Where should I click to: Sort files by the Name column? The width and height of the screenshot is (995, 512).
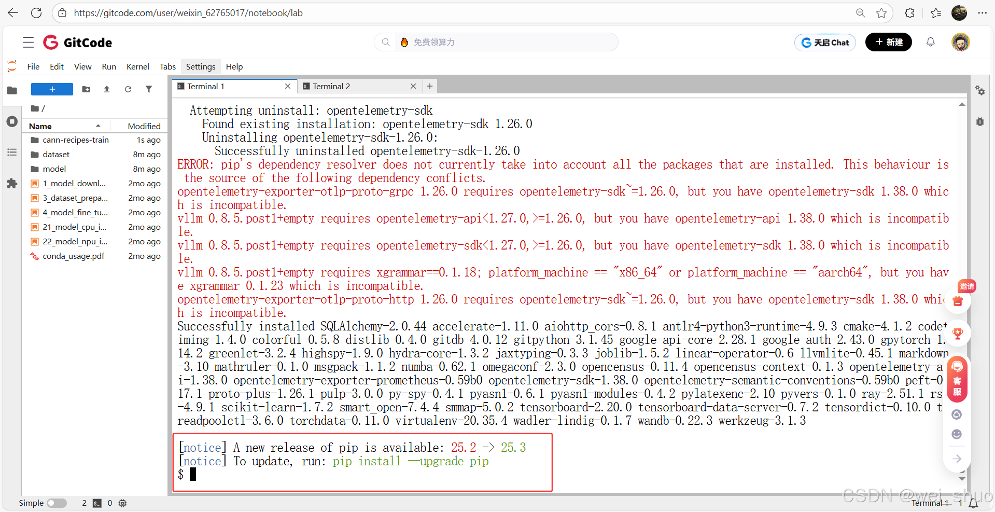(x=65, y=126)
